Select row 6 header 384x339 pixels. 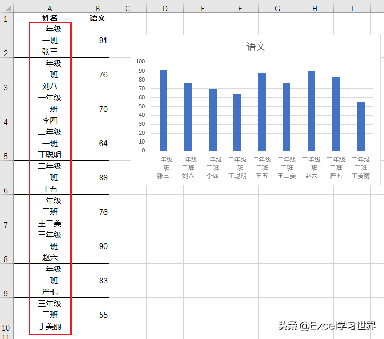pos(7,178)
